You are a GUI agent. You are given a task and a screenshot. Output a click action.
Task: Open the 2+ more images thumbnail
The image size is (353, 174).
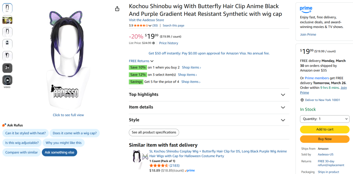coord(7,68)
